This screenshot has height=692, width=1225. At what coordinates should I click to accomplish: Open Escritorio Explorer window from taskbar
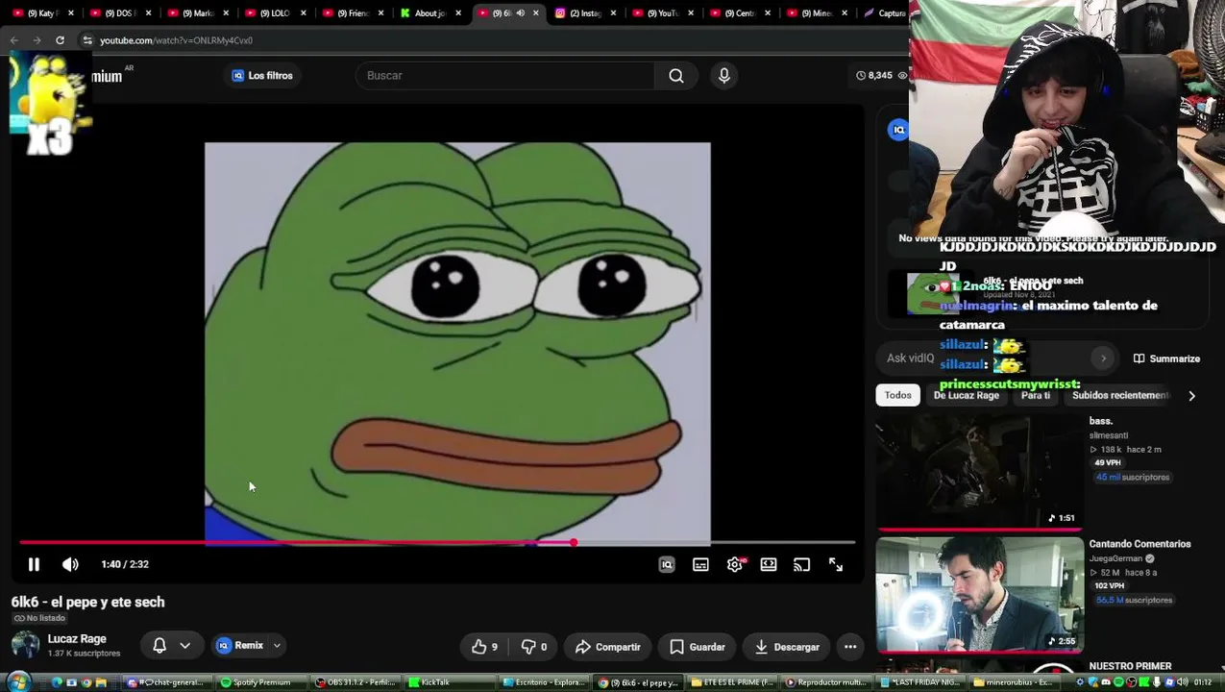[544, 682]
